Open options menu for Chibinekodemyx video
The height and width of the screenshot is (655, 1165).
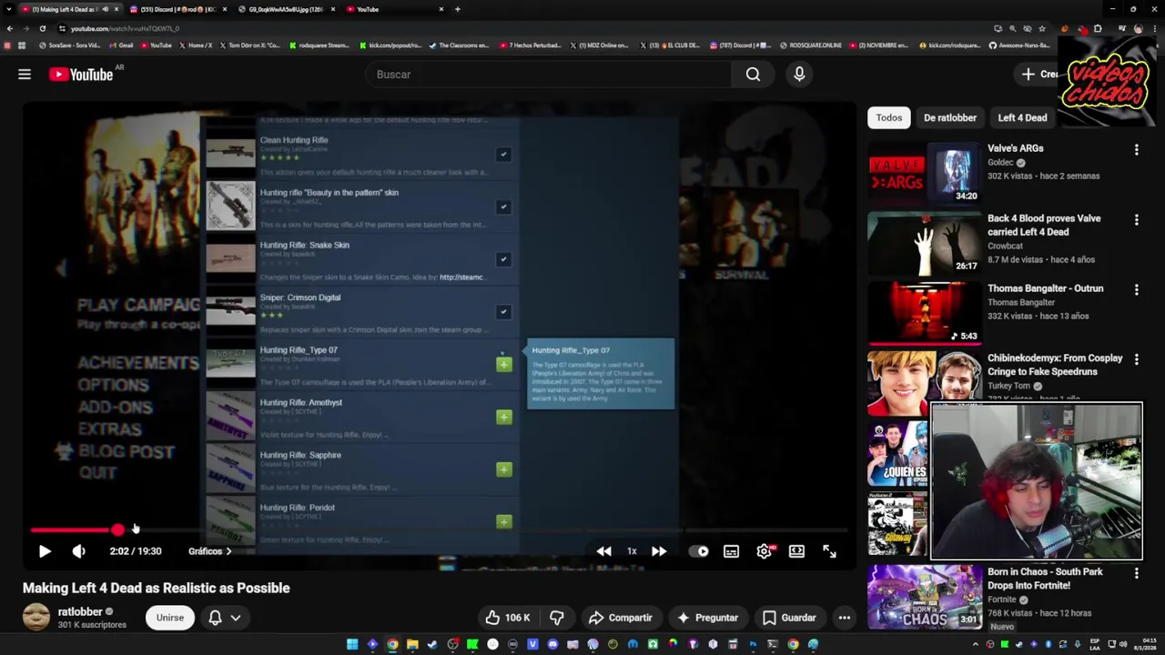click(1136, 359)
